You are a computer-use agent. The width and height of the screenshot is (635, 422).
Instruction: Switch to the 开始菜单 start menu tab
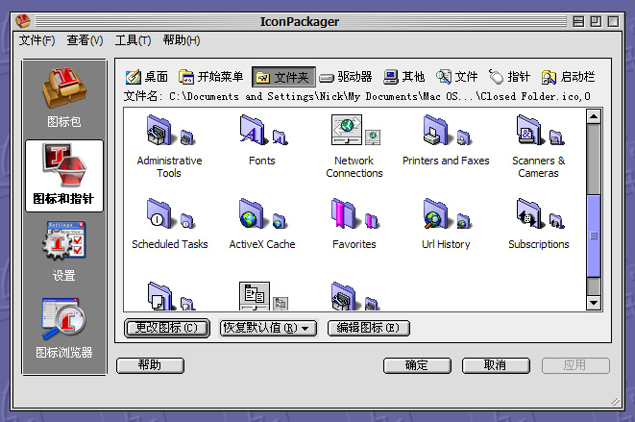tap(210, 77)
